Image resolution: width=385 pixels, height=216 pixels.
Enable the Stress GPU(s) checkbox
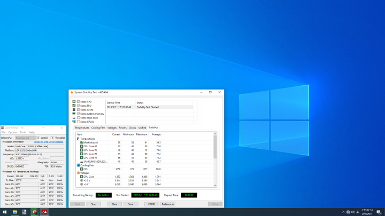79,122
